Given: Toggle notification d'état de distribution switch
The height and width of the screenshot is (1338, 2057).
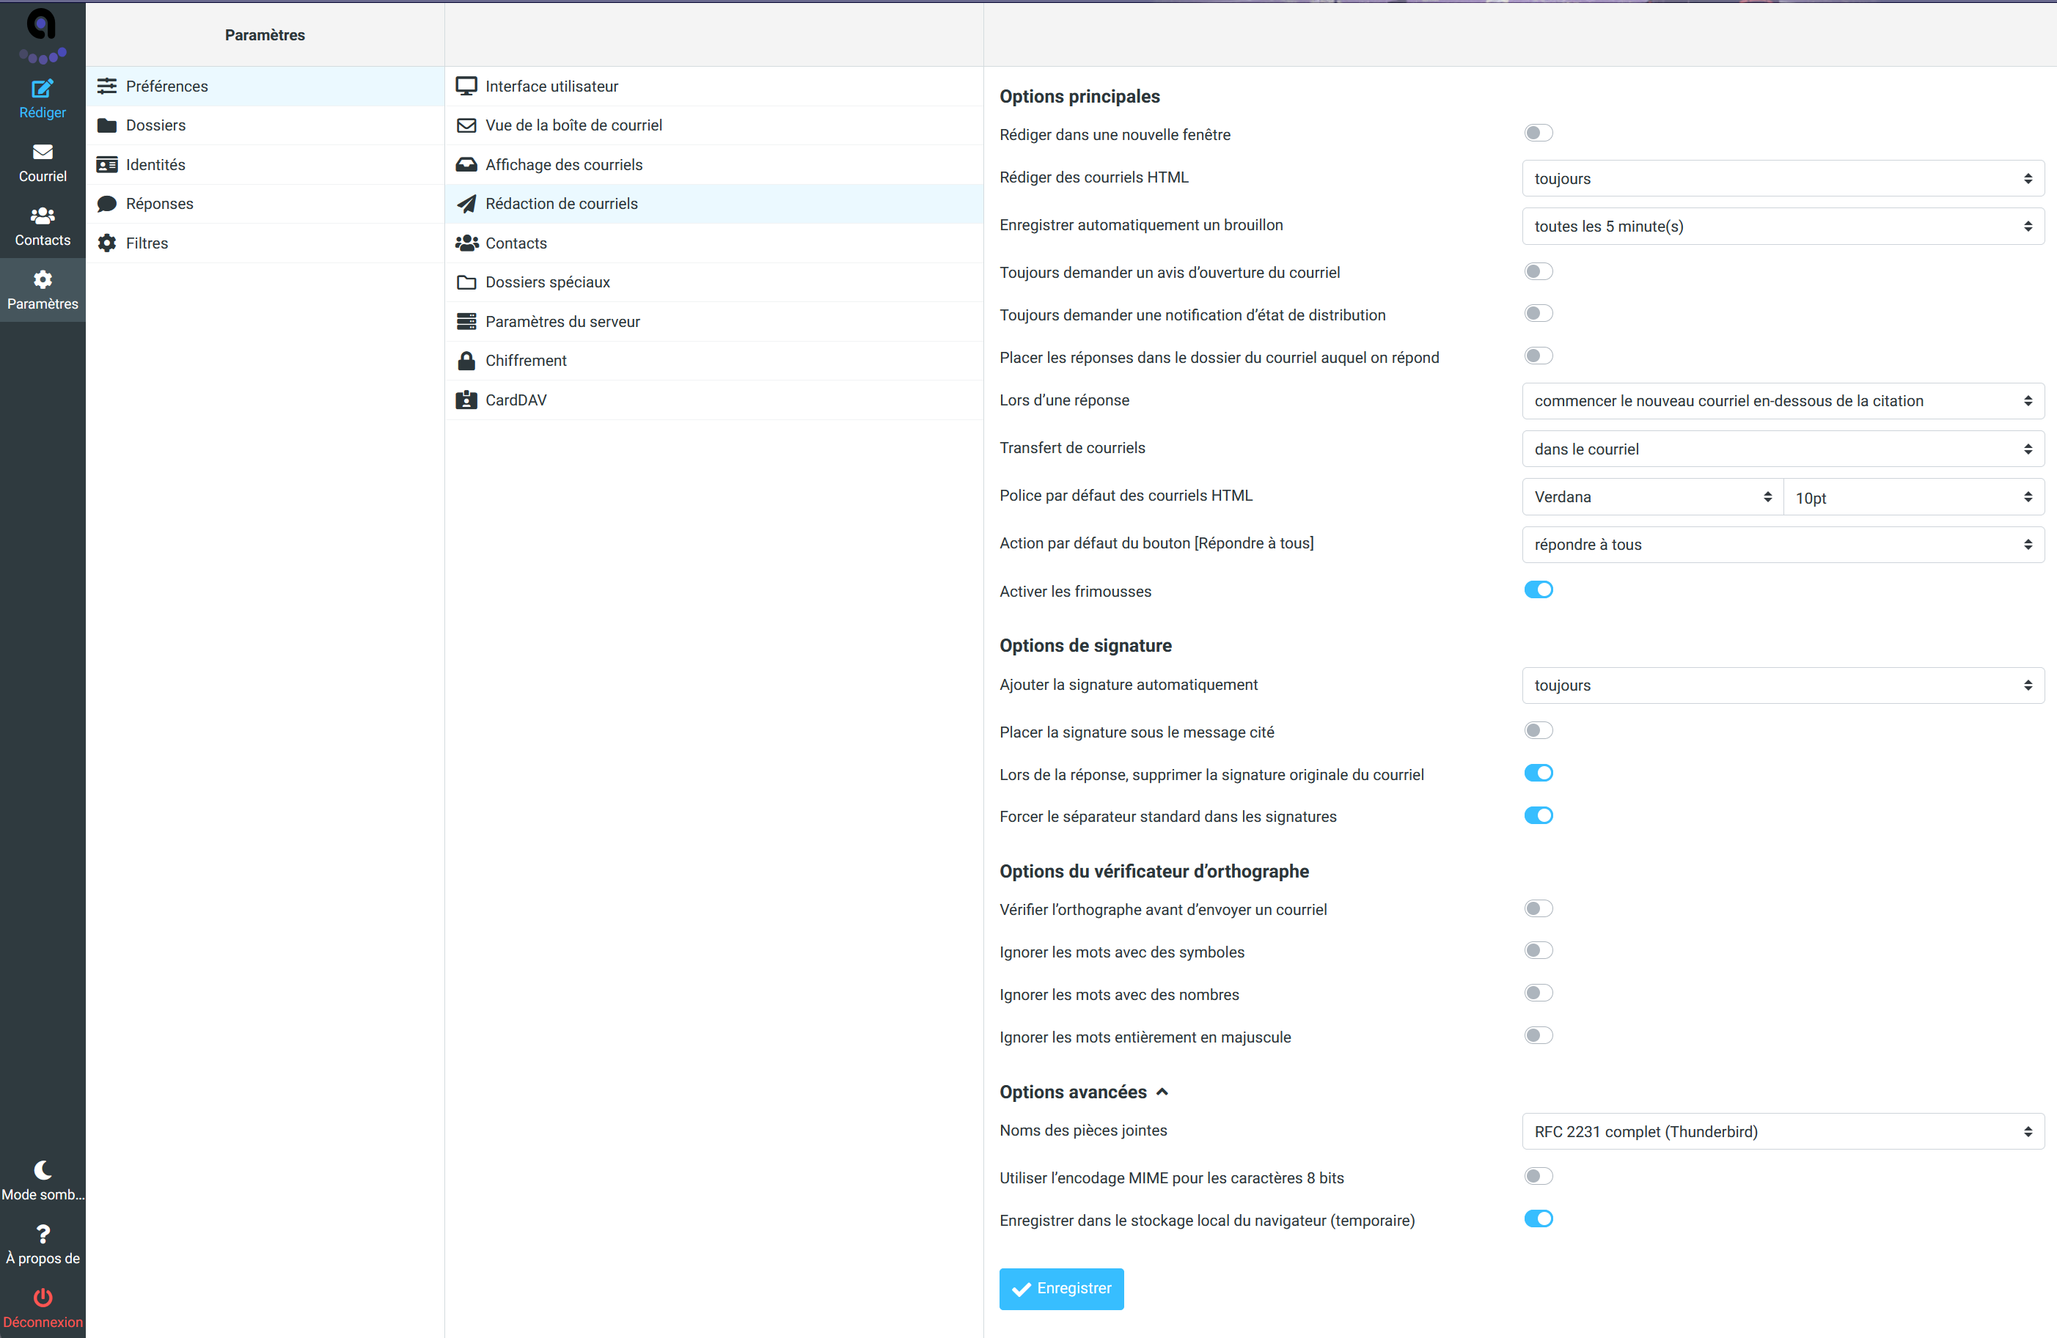Looking at the screenshot, I should (x=1539, y=313).
